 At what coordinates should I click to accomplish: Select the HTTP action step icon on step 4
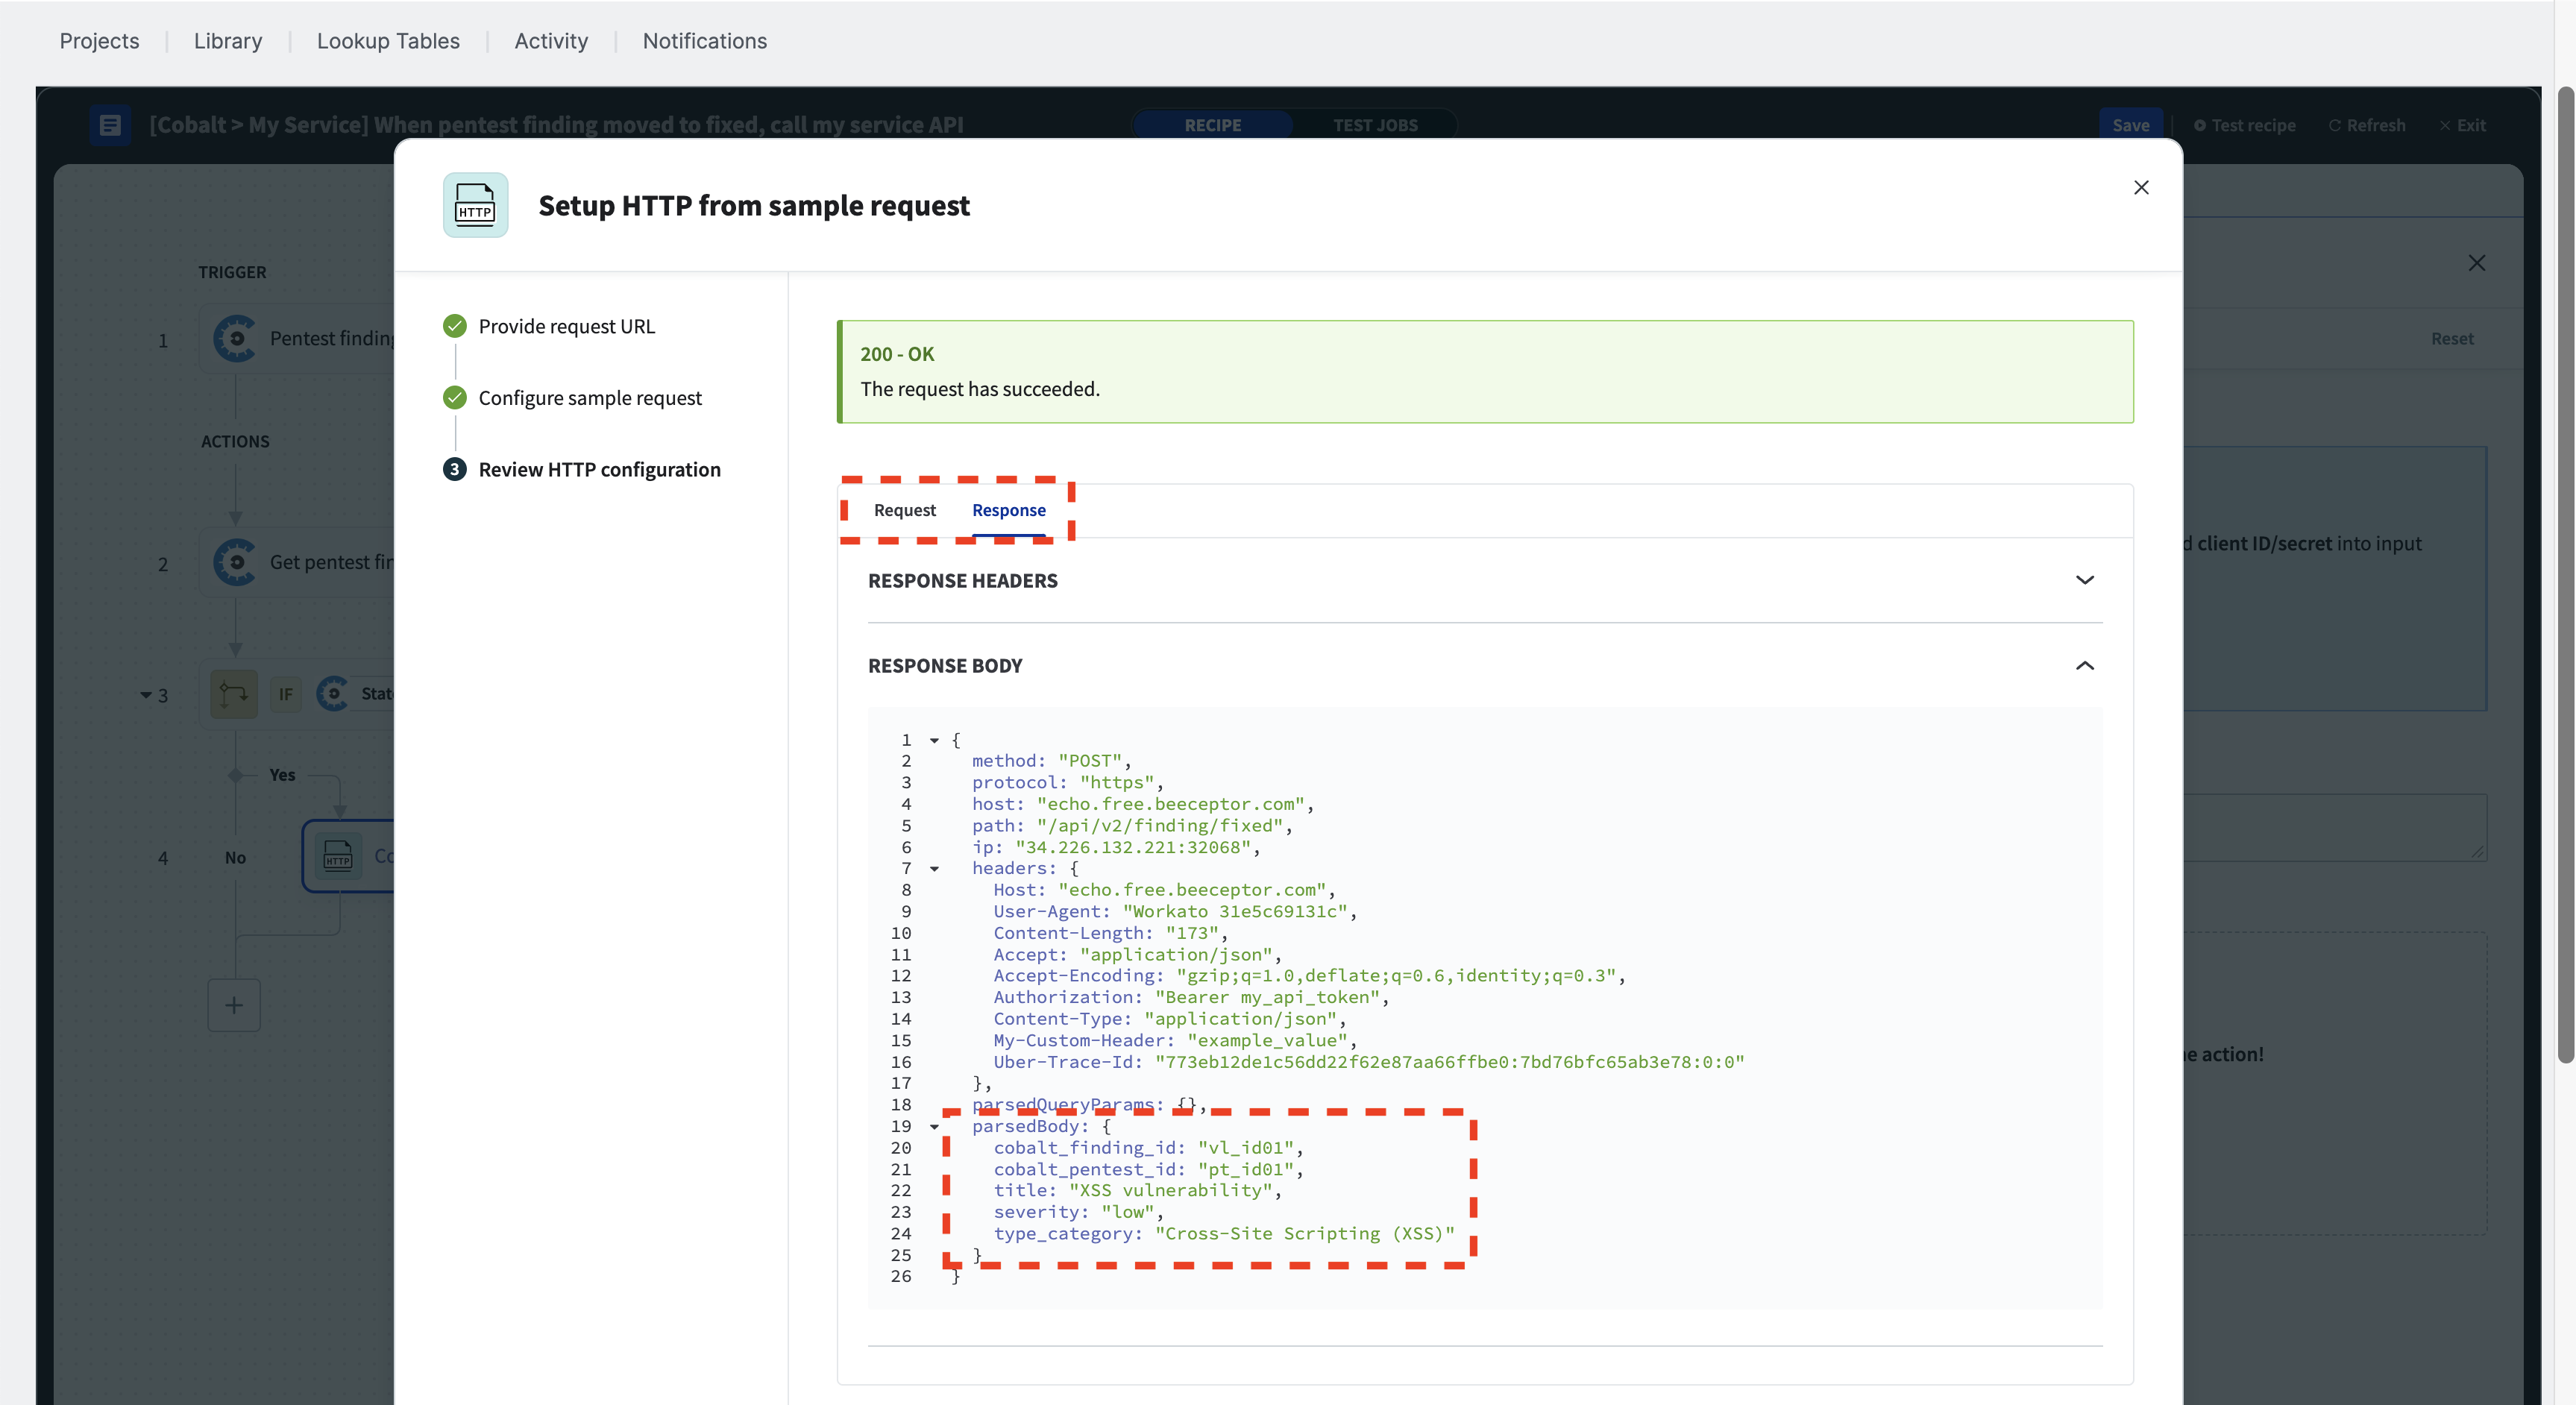tap(338, 856)
